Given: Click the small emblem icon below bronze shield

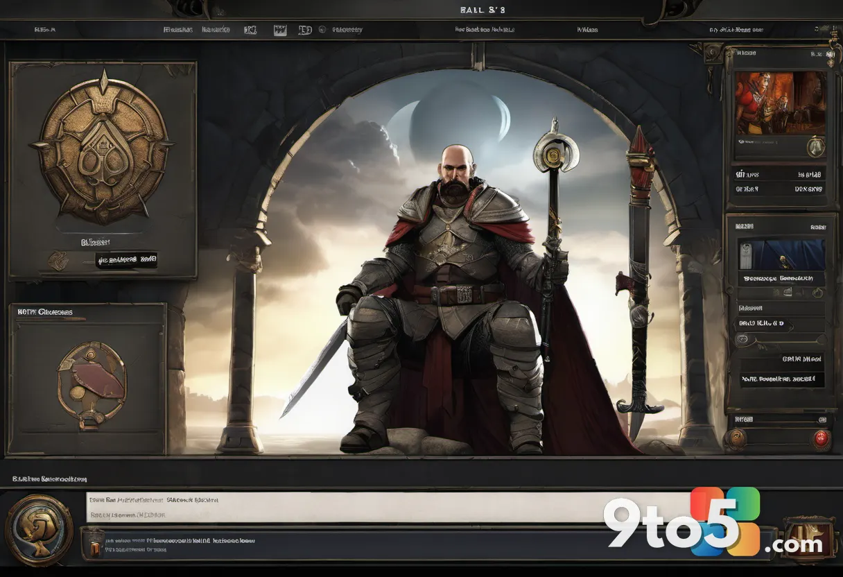Looking at the screenshot, I should 58,260.
